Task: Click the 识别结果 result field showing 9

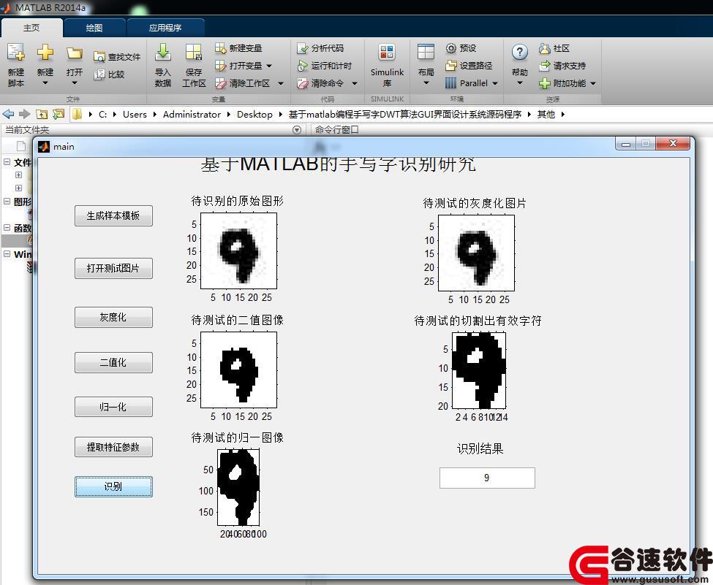Action: (487, 478)
